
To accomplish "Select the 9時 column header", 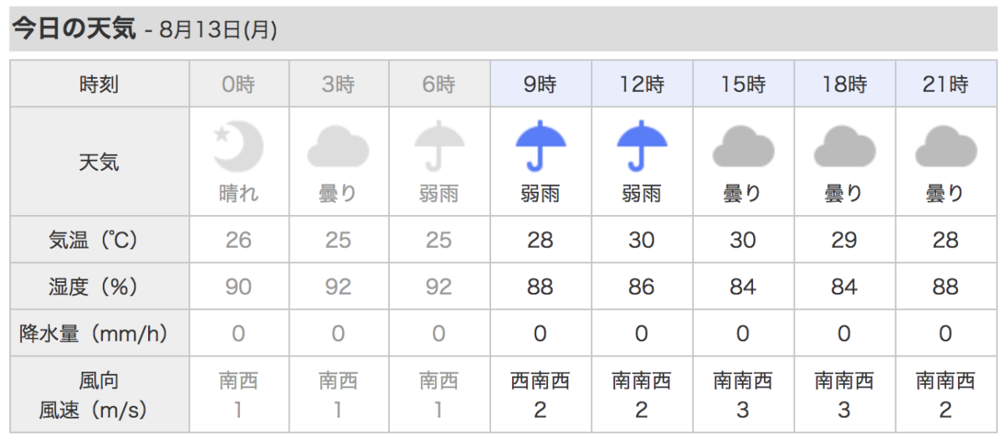I will pyautogui.click(x=540, y=84).
